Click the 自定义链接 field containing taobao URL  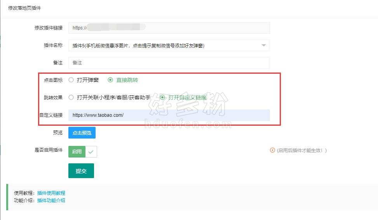click(169, 115)
